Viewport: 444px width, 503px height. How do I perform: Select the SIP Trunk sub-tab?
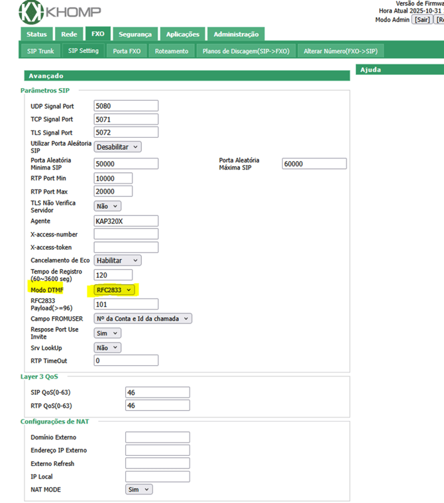coord(40,51)
